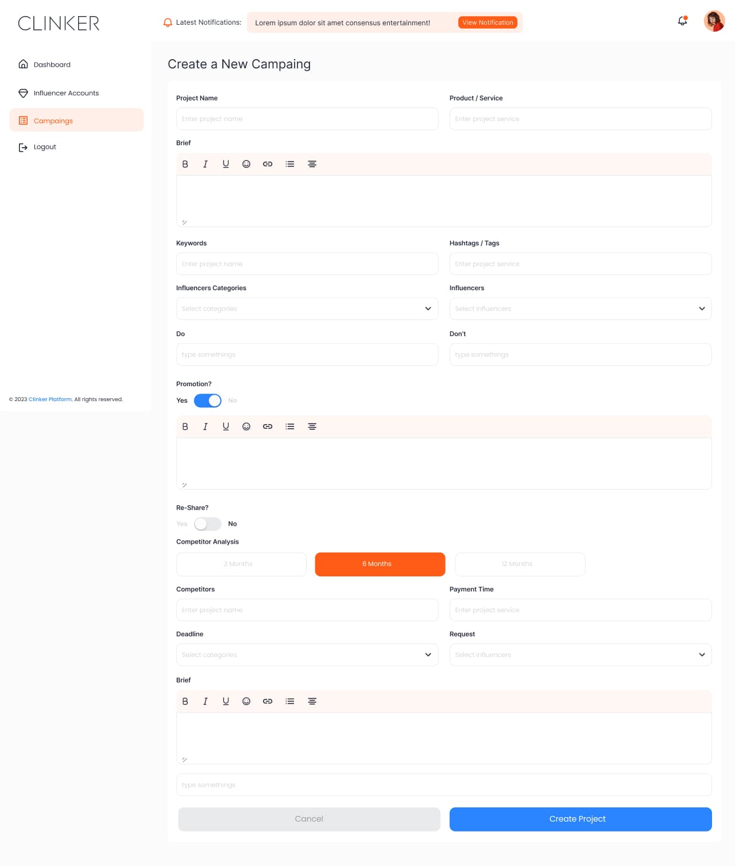Screen dimensions: 735x866
Task: Click the View Notification button
Action: (x=488, y=22)
